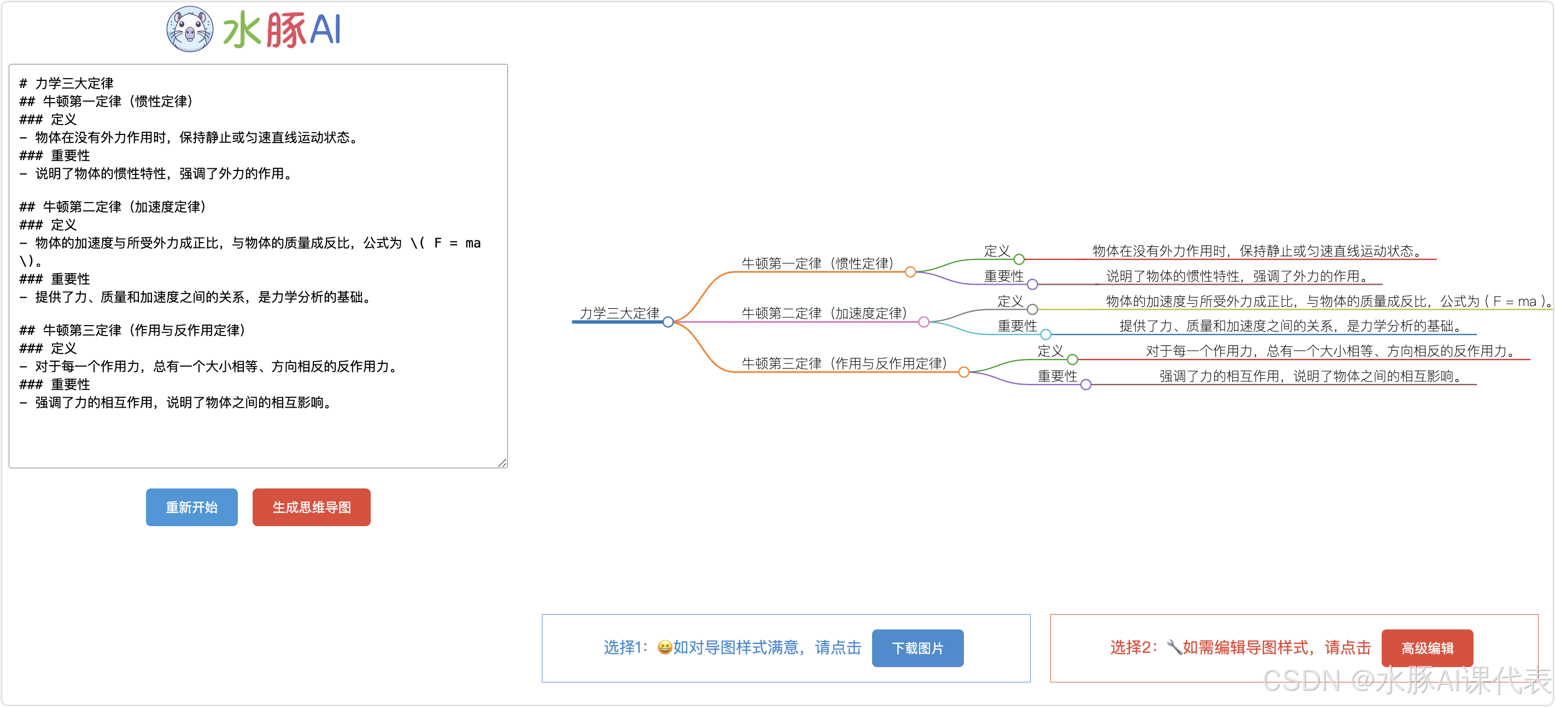1555x707 pixels.
Task: Collapse 牛顿第一定律 branch node circle
Action: (x=910, y=272)
